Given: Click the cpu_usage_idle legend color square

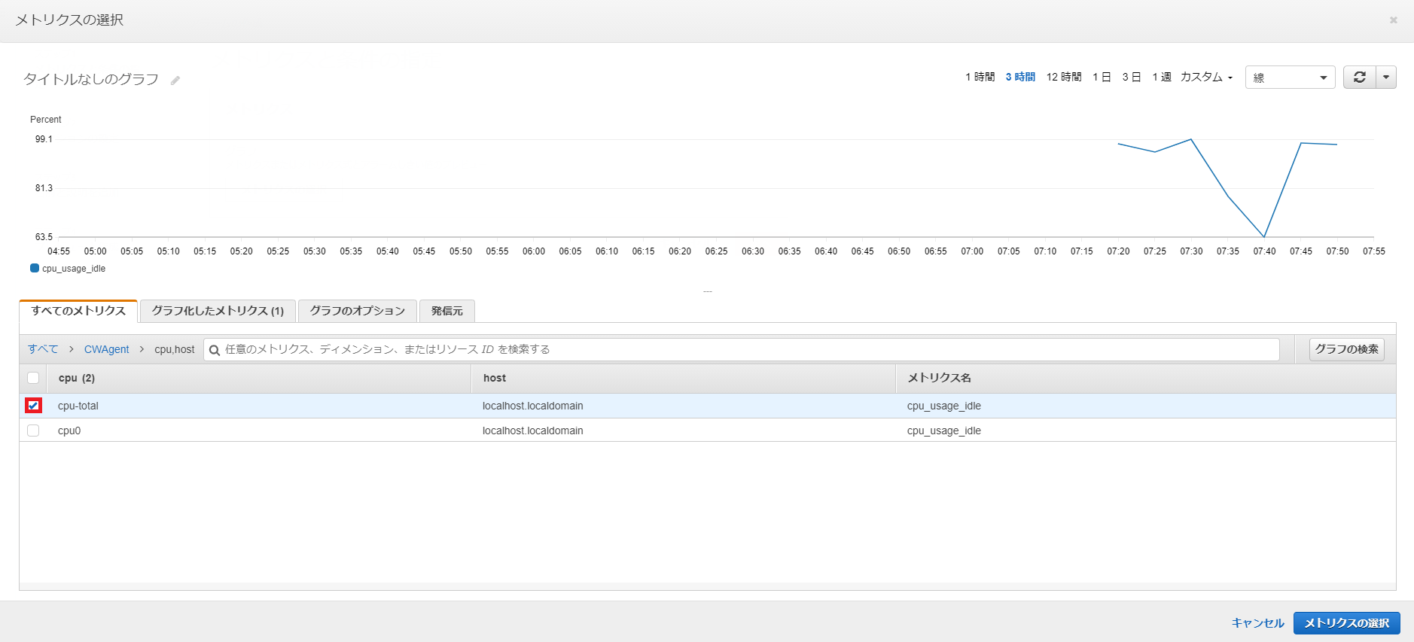Looking at the screenshot, I should 35,268.
